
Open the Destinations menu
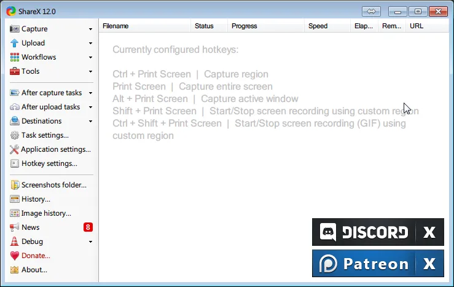click(x=51, y=121)
